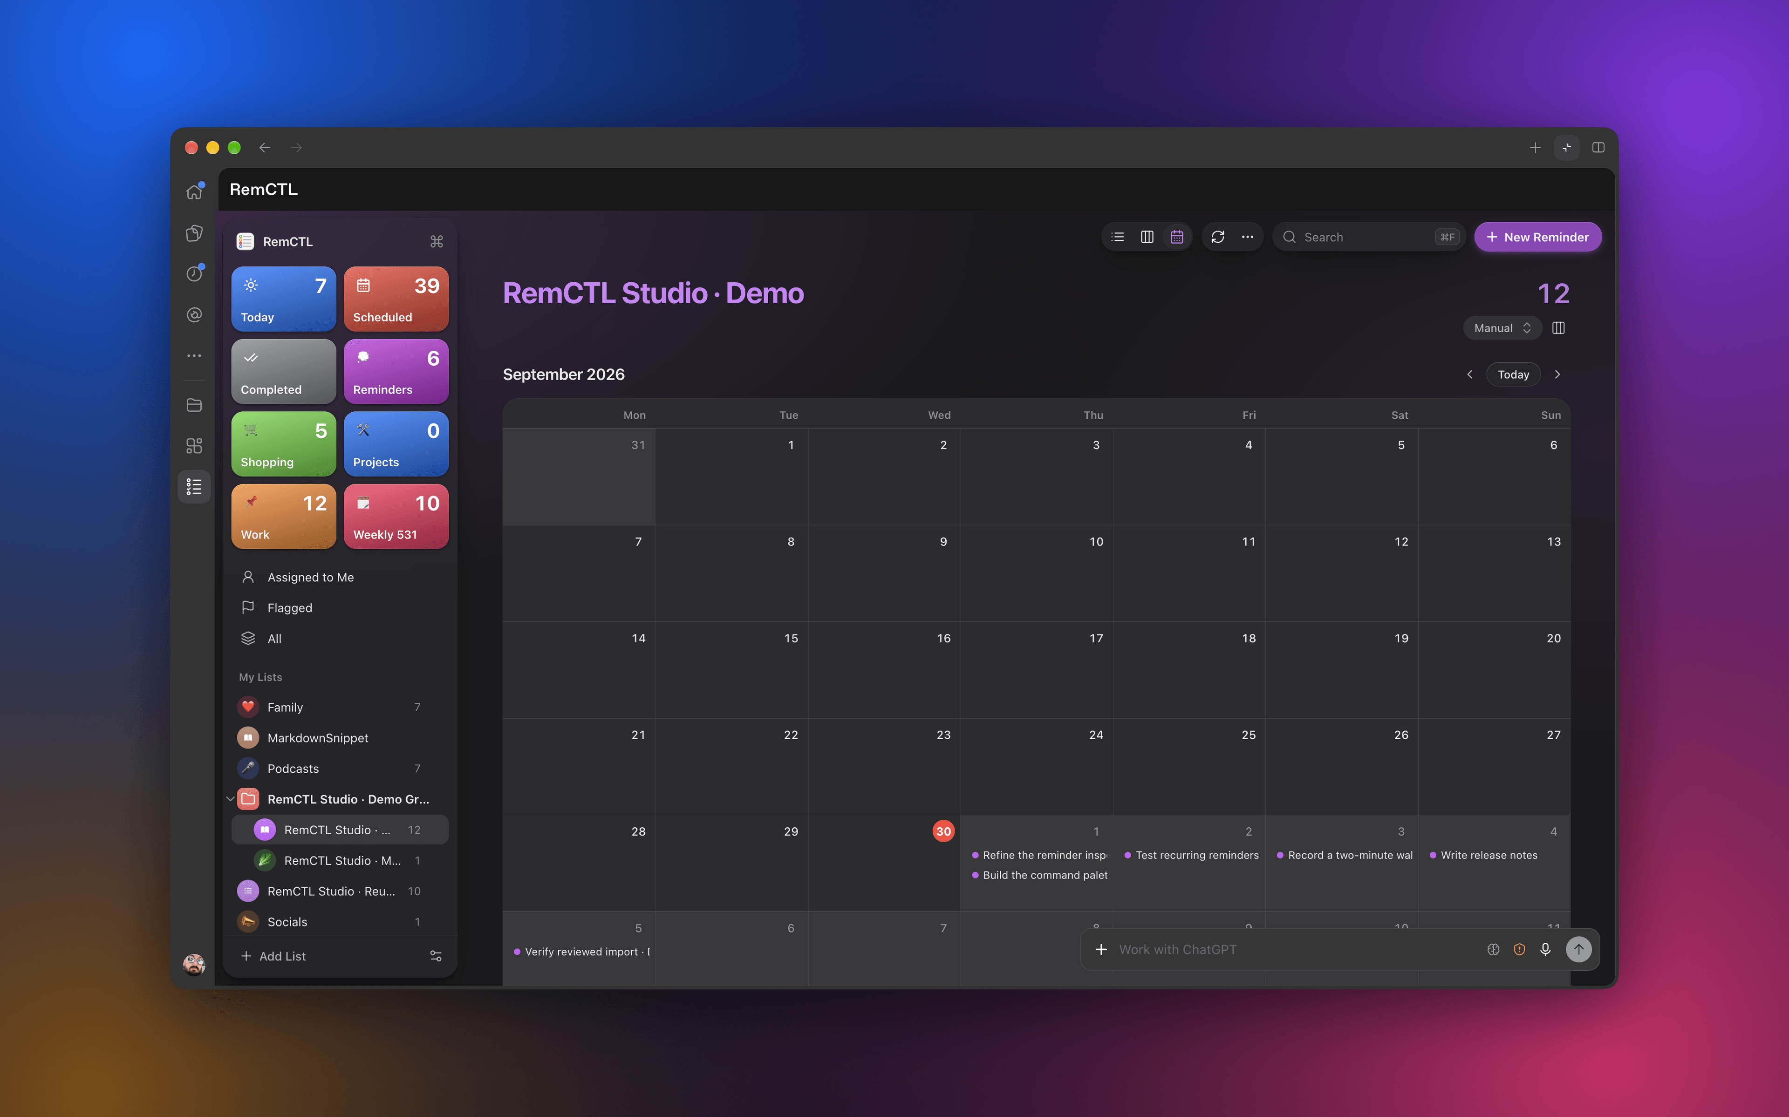Open the more options ellipsis in toolbar

[x=1248, y=237]
